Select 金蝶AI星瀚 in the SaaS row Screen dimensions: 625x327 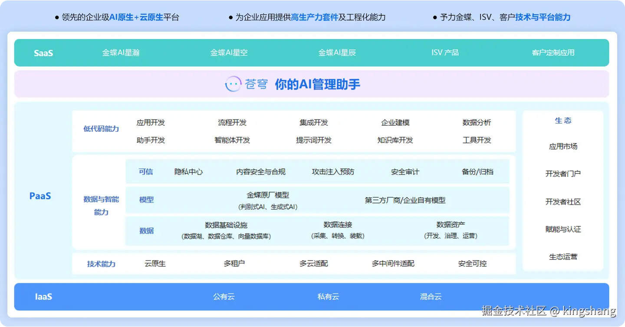point(121,53)
